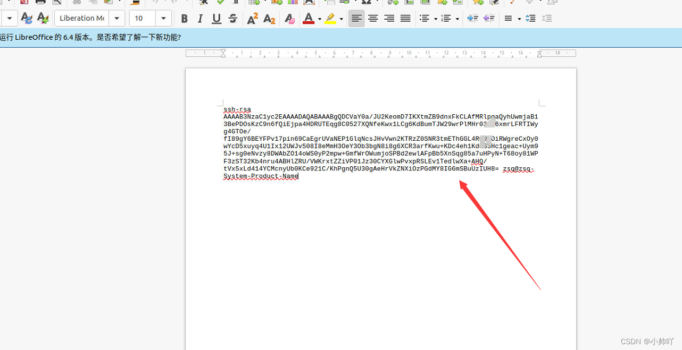682x350 pixels.
Task: Toggle subscript on selected text
Action: [269, 19]
